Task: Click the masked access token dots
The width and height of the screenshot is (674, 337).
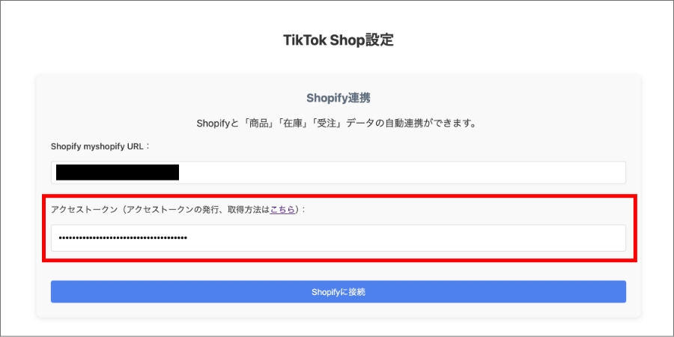Action: pyautogui.click(x=123, y=237)
